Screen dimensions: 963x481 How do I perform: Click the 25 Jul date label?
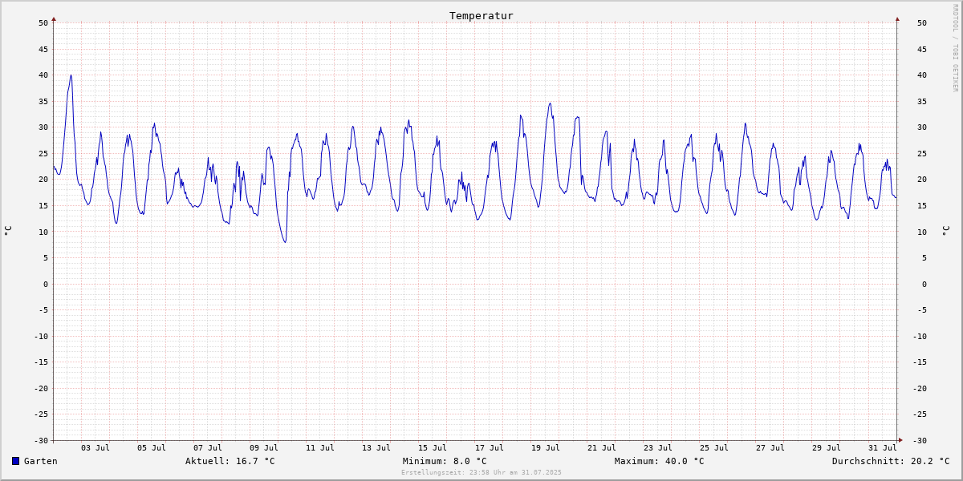pyautogui.click(x=714, y=448)
